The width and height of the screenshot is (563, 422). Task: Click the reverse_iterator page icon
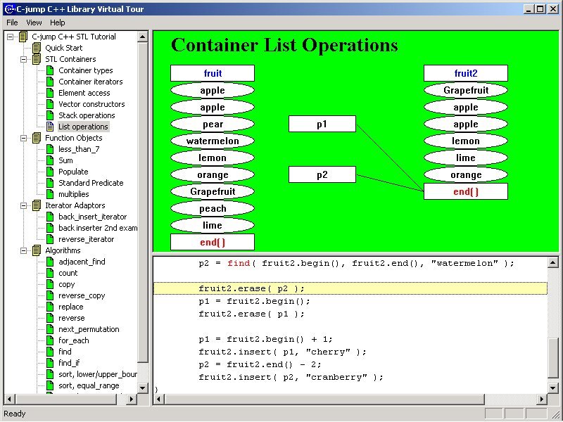coord(50,239)
